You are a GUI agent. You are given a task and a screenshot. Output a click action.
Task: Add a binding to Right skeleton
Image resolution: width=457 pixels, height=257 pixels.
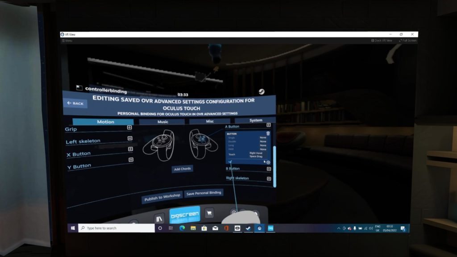tap(269, 178)
